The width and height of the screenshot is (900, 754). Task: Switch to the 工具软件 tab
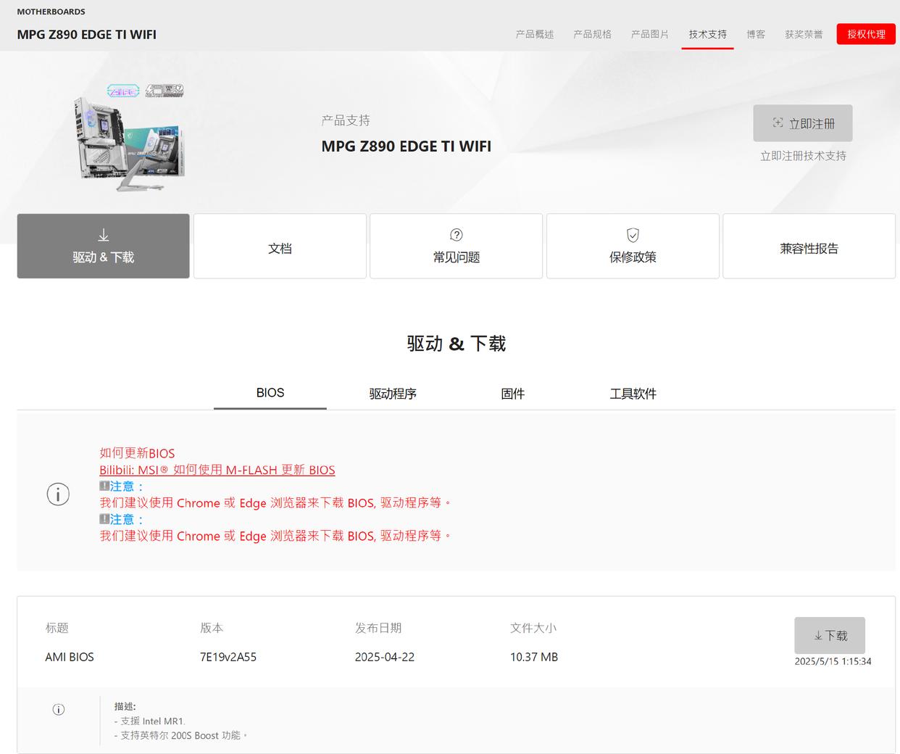tap(633, 394)
